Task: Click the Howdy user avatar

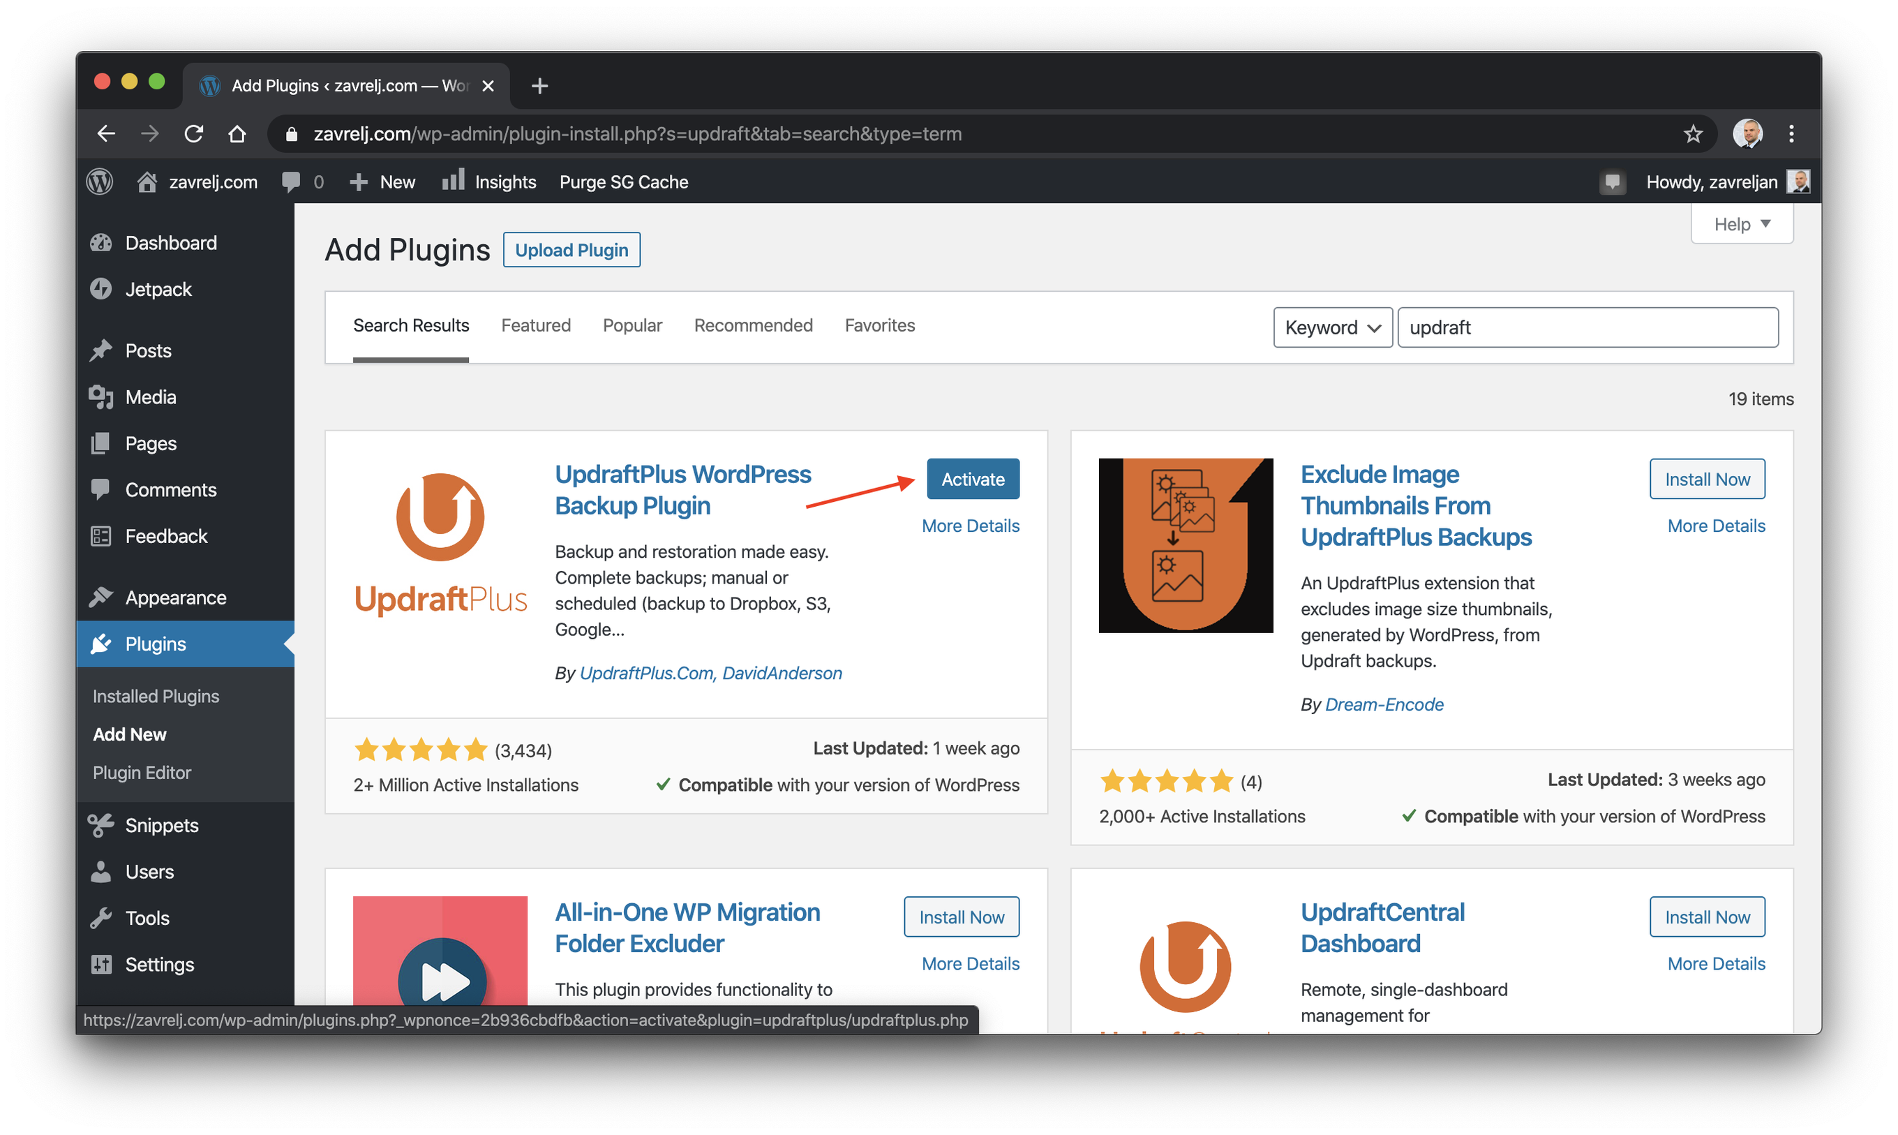Action: pyautogui.click(x=1798, y=182)
